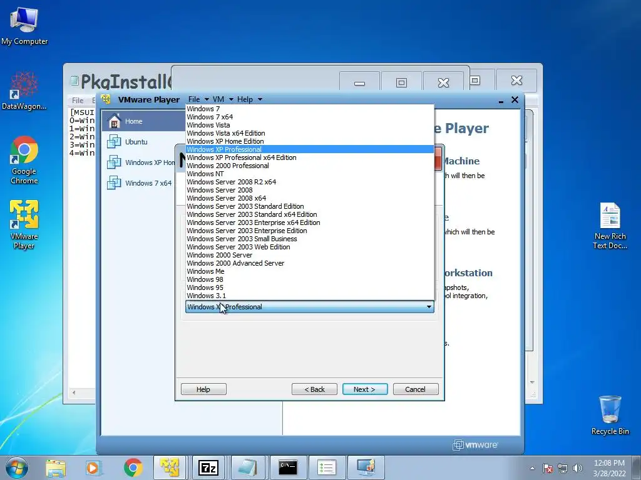
Task: Click the wizard Help button
Action: pyautogui.click(x=203, y=389)
